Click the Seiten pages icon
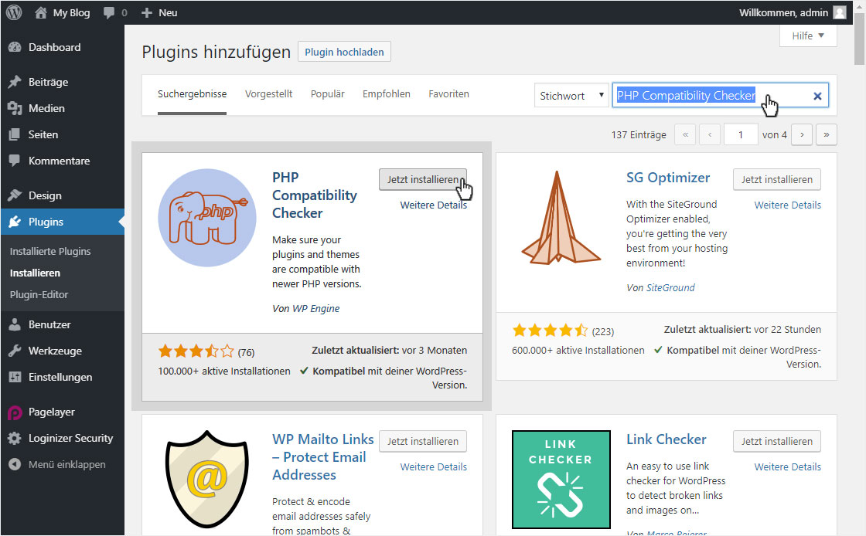 tap(15, 134)
